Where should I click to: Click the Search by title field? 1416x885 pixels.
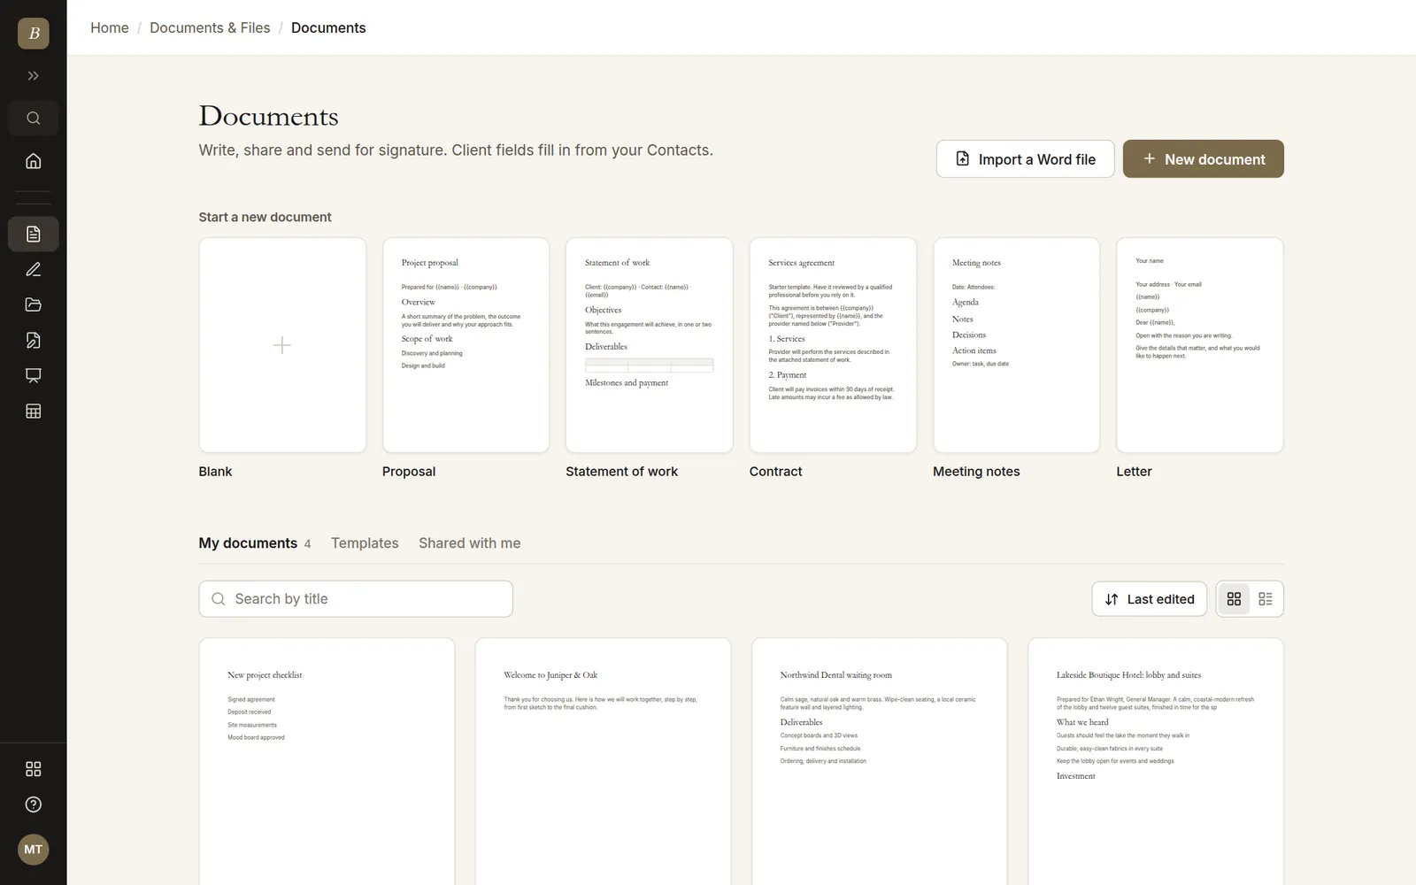356,599
